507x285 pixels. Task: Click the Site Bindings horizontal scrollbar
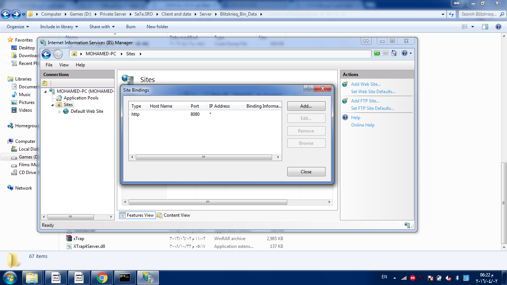(203, 157)
